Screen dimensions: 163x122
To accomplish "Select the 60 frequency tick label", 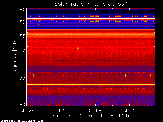I will 22,50.
